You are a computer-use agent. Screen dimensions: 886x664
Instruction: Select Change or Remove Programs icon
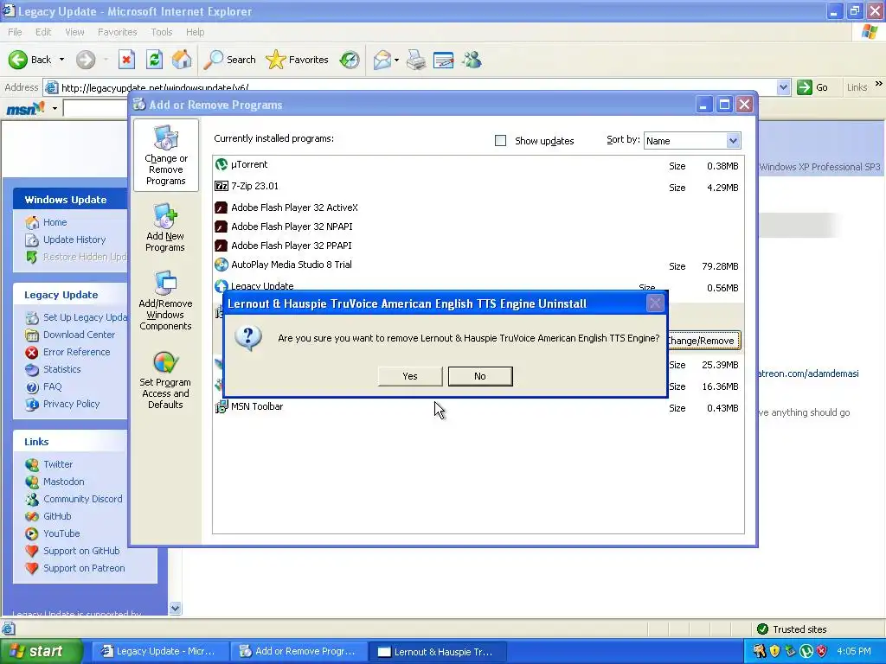tap(165, 156)
